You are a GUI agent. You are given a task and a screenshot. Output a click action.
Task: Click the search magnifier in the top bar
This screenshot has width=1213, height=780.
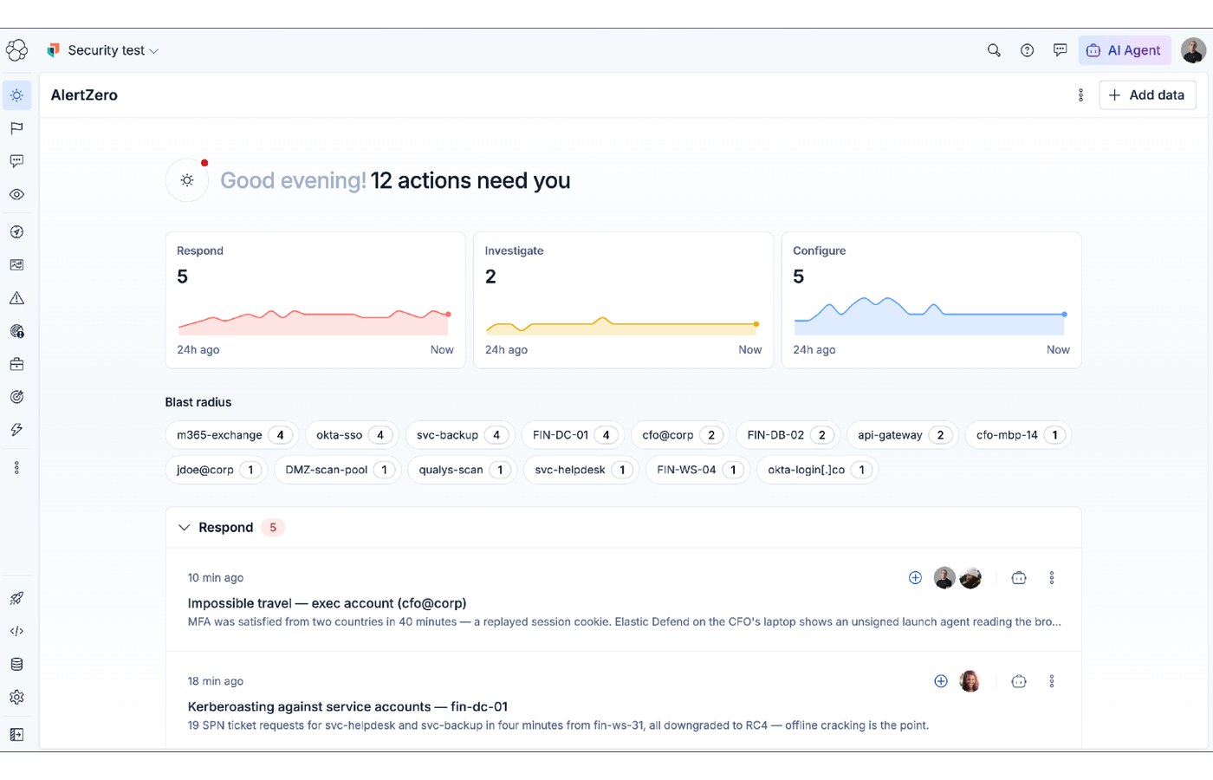pos(994,50)
